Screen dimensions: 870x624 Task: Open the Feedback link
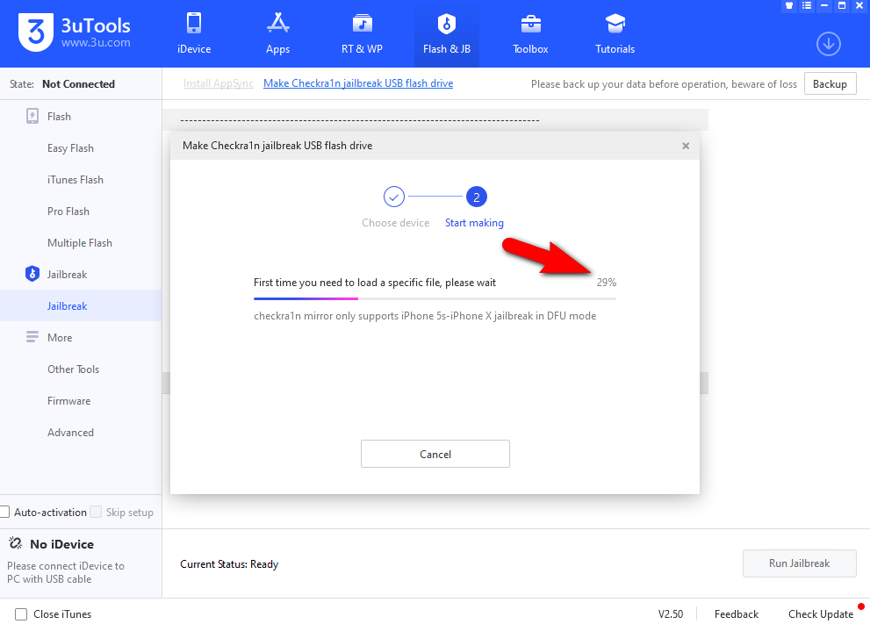[737, 614]
